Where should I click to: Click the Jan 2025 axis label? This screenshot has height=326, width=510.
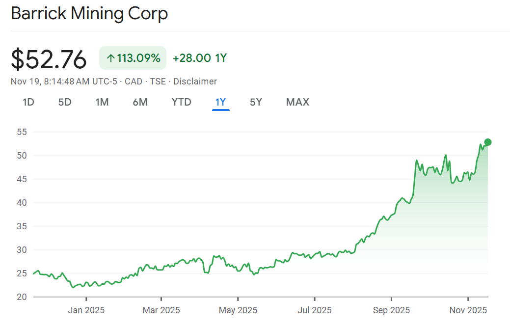(x=86, y=310)
